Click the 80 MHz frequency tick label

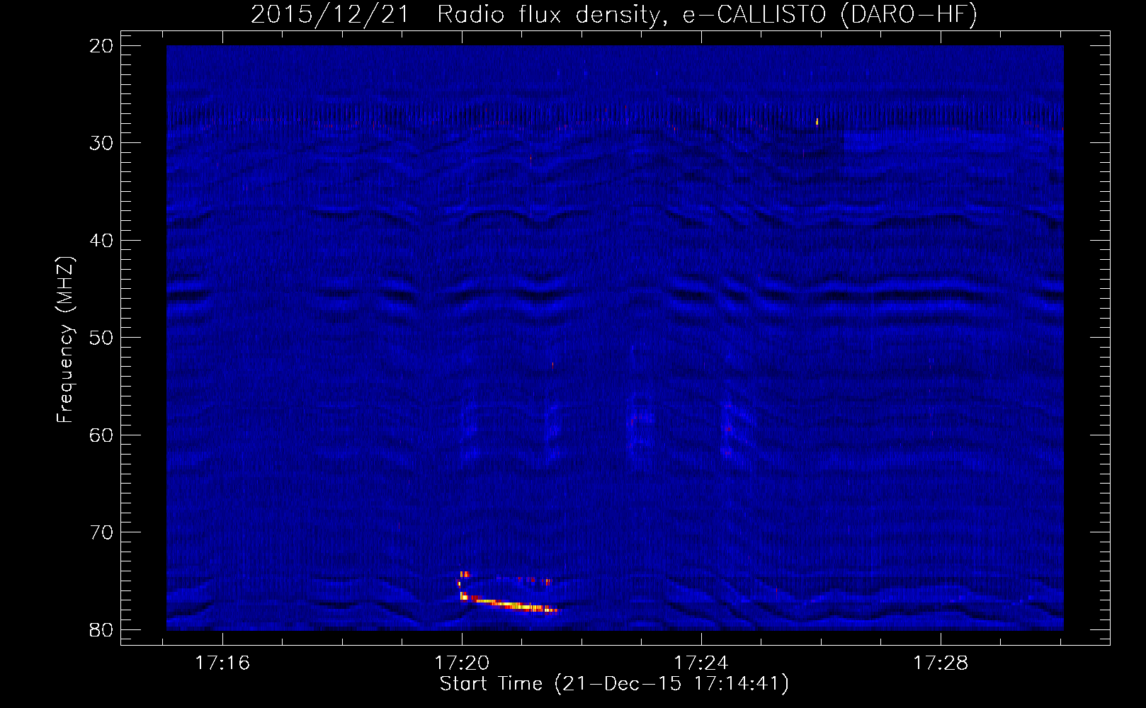(x=102, y=630)
